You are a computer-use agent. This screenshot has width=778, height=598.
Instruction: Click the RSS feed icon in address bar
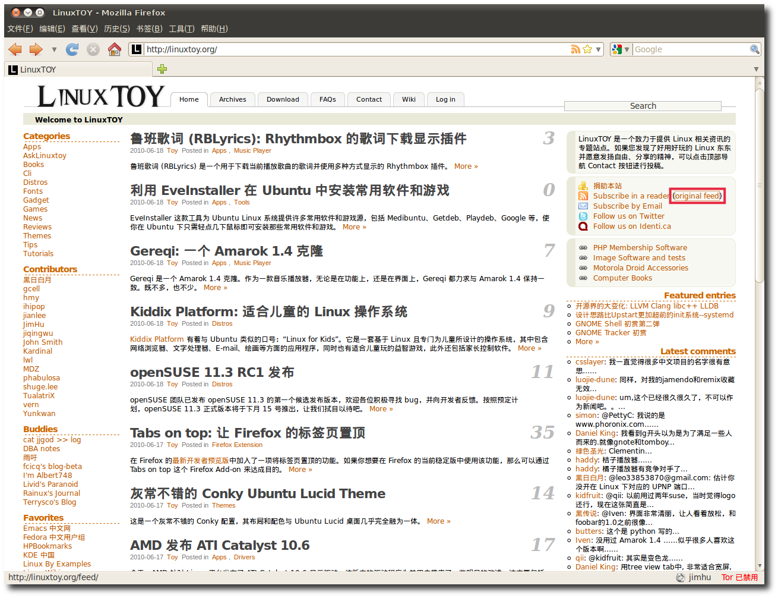(575, 49)
